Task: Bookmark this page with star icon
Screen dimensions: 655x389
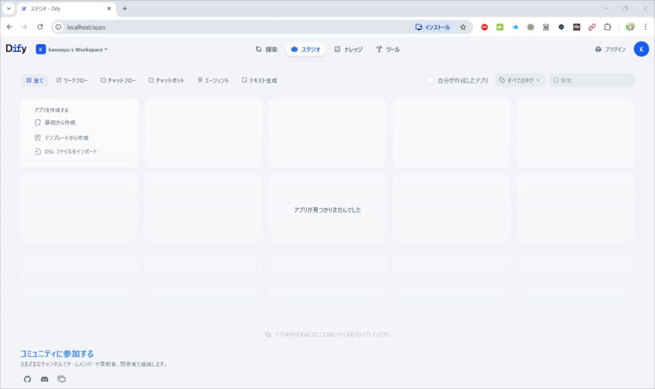Action: click(x=463, y=27)
